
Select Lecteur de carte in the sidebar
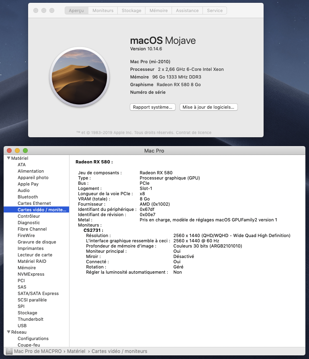coord(35,255)
